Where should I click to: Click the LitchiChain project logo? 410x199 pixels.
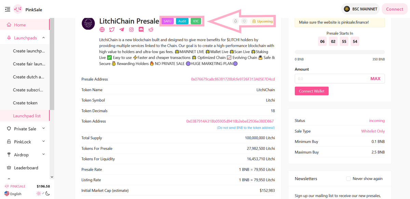pyautogui.click(x=88, y=23)
